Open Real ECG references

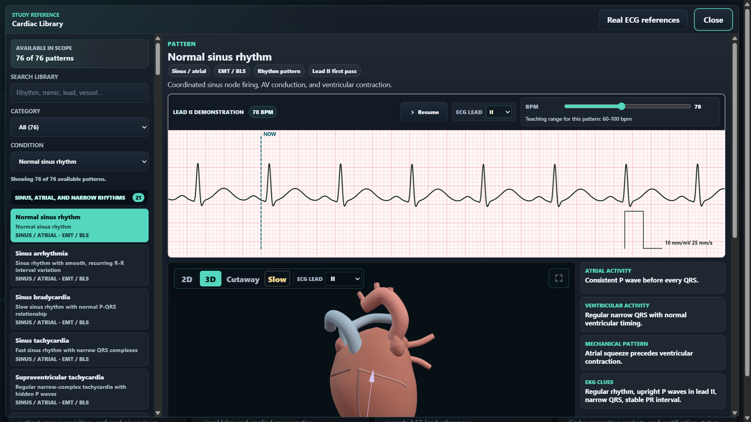(643, 20)
